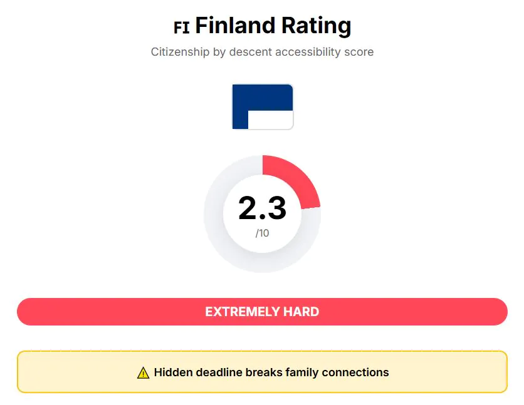524x405 pixels.
Task: Click the yellow warning triangle icon
Action: (143, 373)
